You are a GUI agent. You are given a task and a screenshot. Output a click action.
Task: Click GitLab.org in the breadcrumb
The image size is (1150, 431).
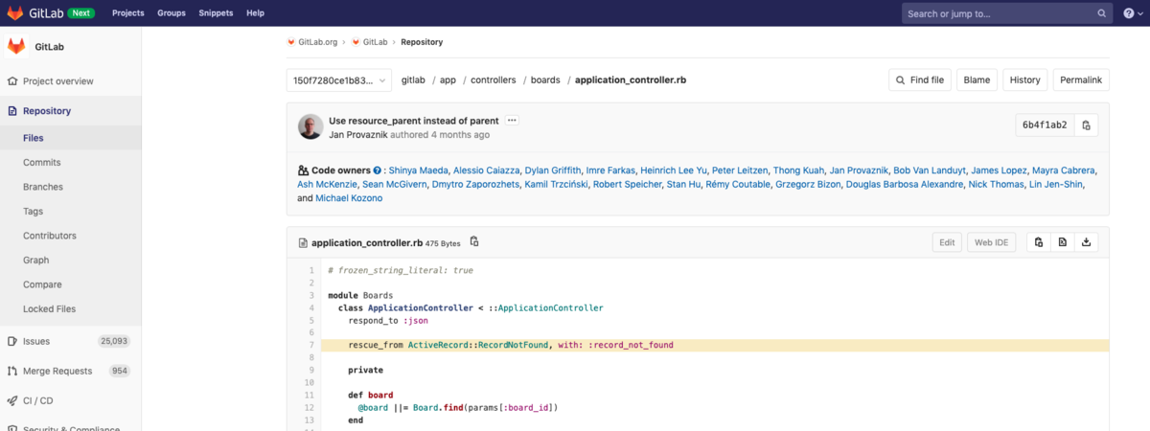[x=318, y=42]
